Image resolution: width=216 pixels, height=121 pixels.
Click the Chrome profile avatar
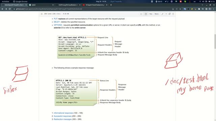210,9
